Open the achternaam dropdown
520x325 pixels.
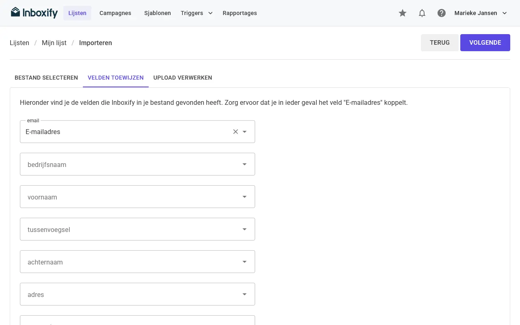point(137,262)
